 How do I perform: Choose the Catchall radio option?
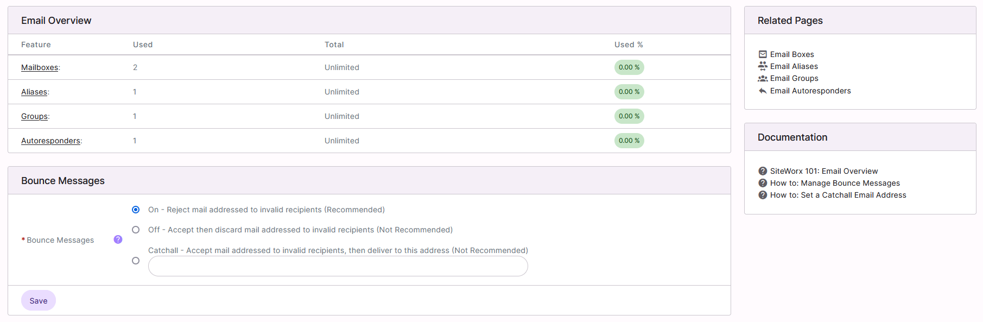point(136,261)
